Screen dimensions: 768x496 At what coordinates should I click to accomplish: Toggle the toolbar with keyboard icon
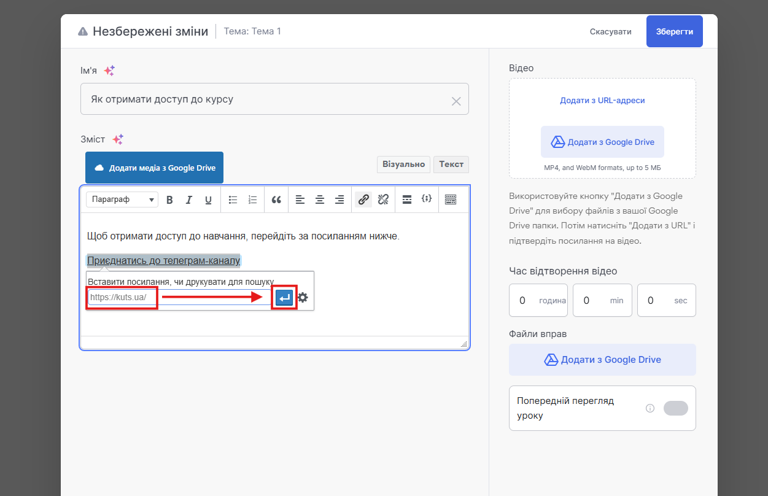click(451, 200)
